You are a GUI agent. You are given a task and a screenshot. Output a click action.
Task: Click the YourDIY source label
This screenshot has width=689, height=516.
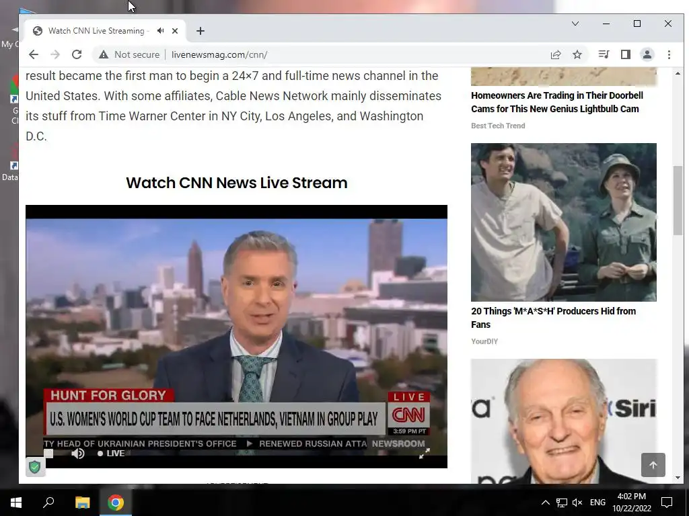point(484,341)
